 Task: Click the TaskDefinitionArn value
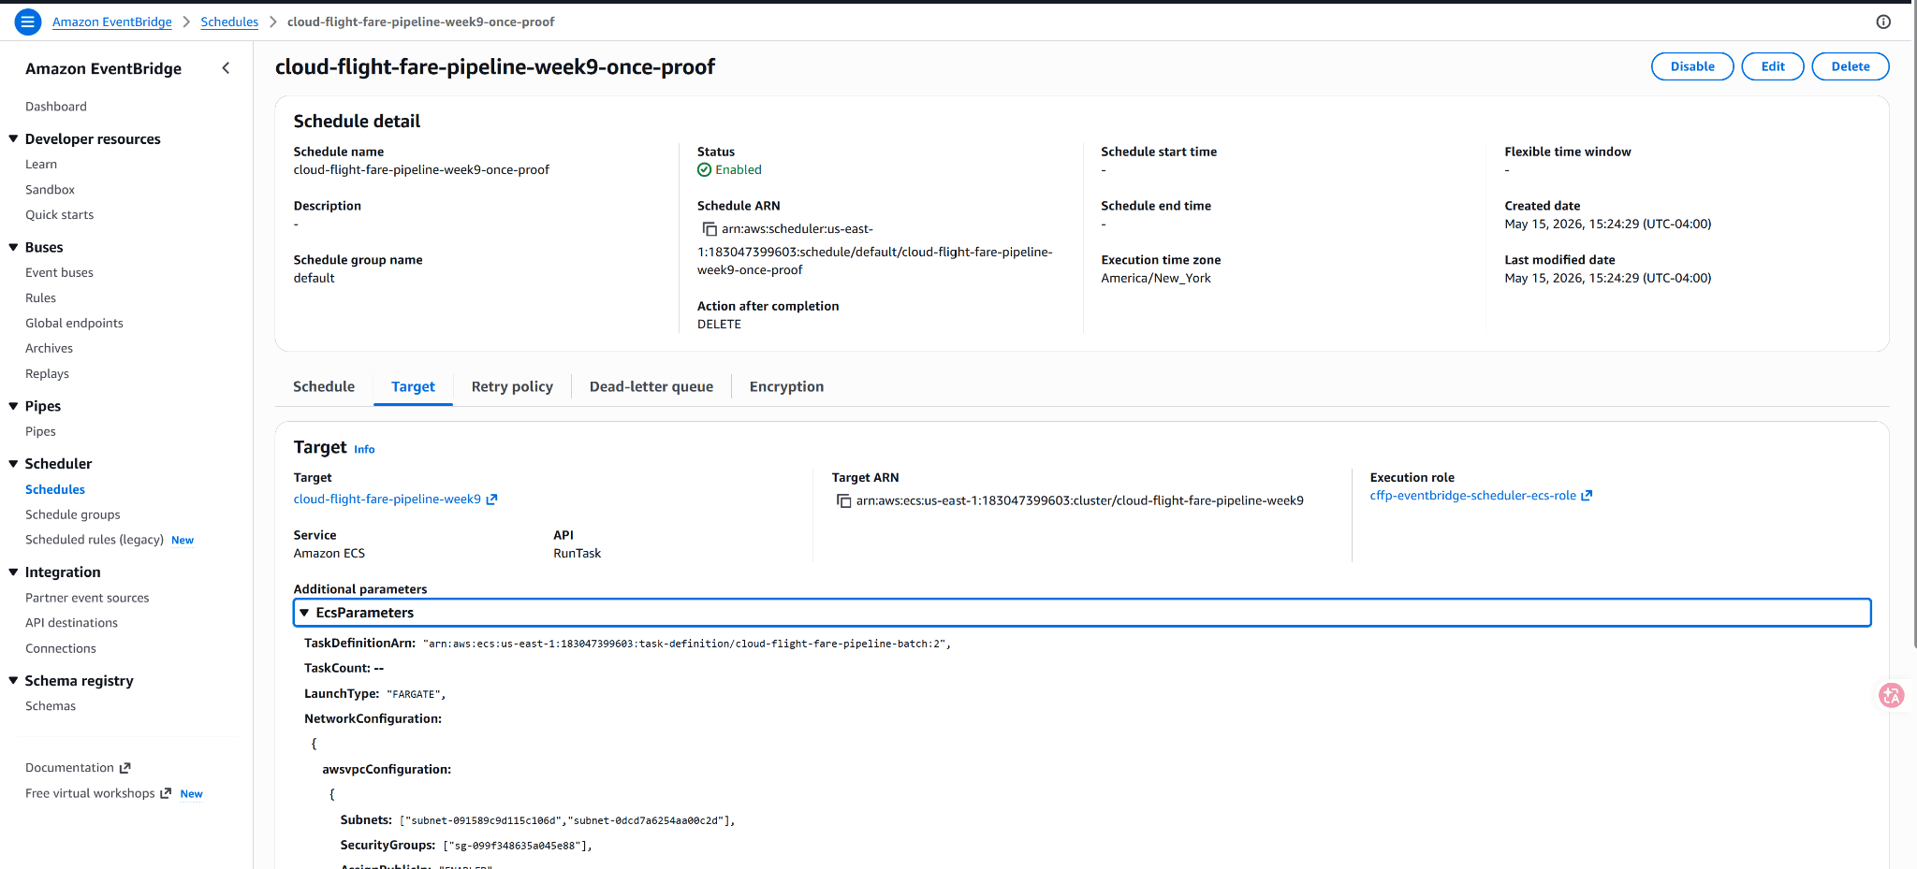[x=687, y=644]
